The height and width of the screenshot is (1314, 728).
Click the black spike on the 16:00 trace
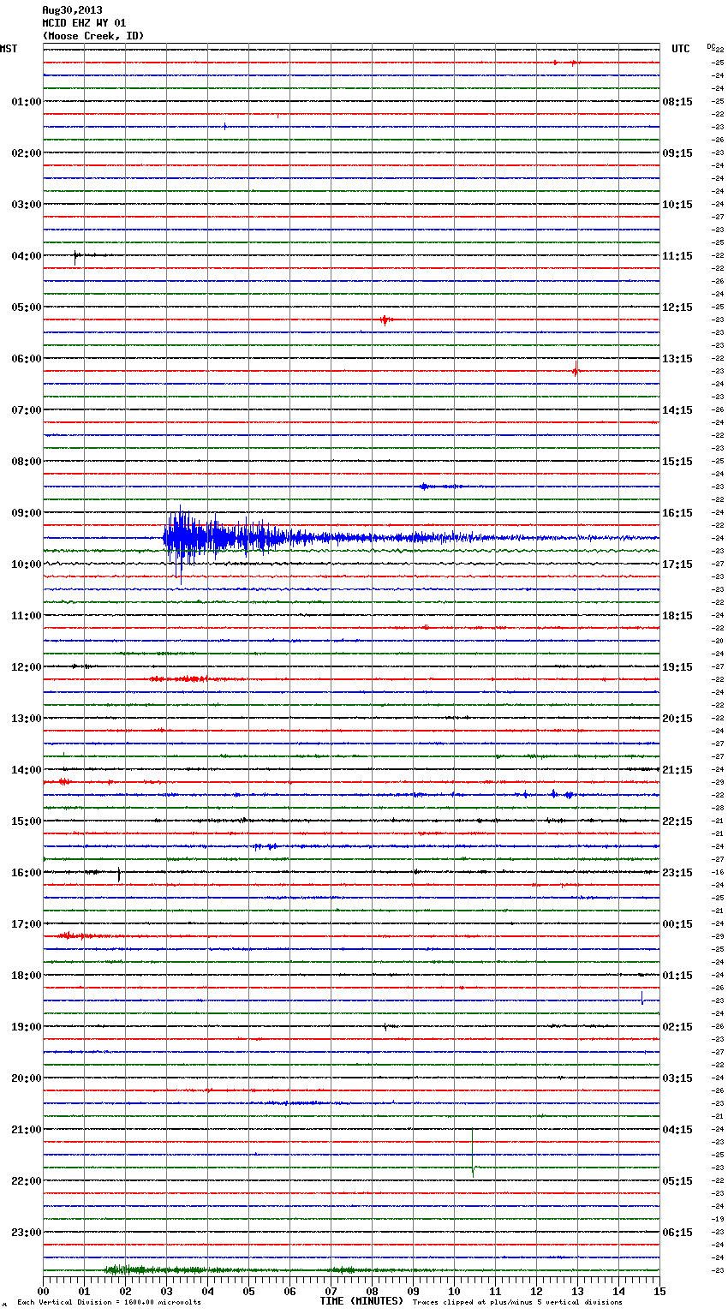pos(118,874)
